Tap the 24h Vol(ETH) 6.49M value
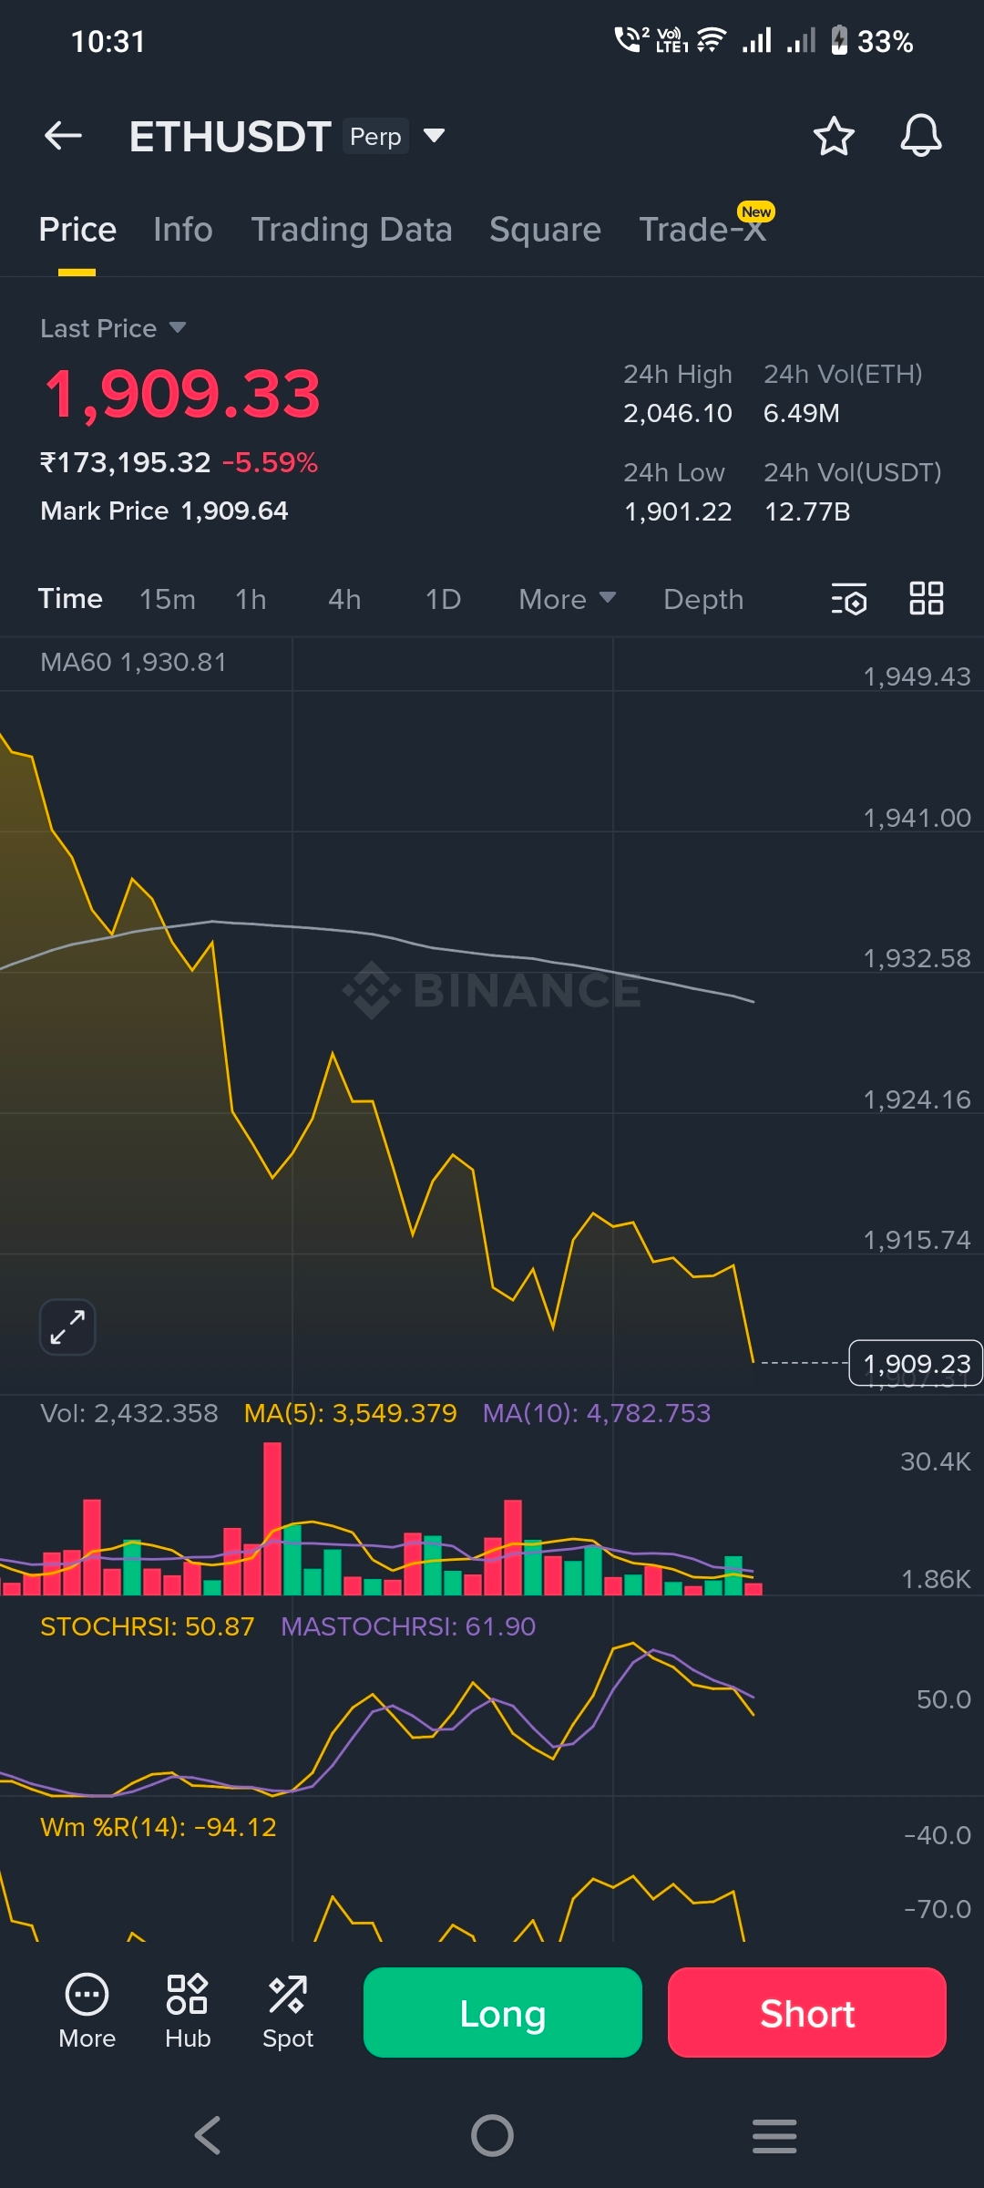 802,413
